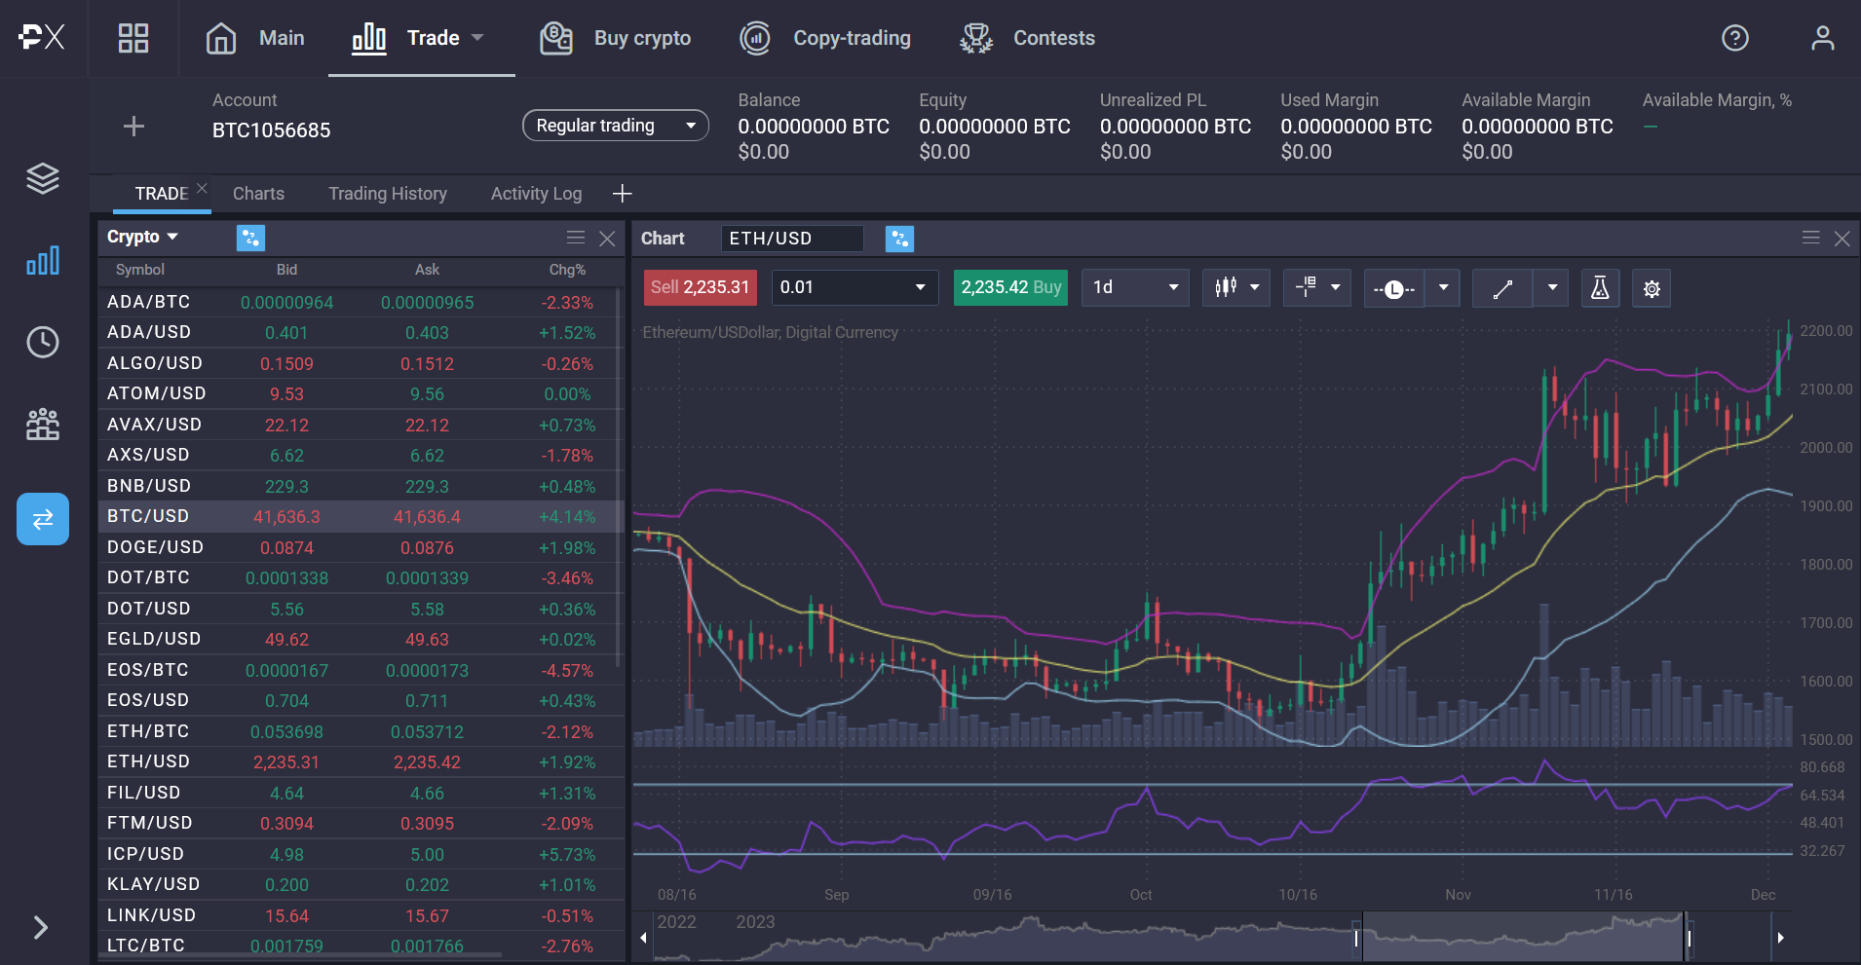Screen dimensions: 1861x965
Task: Open the dashboard grid icon
Action: click(133, 38)
